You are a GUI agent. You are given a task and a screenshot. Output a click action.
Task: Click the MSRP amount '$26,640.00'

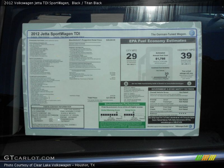(111, 40)
